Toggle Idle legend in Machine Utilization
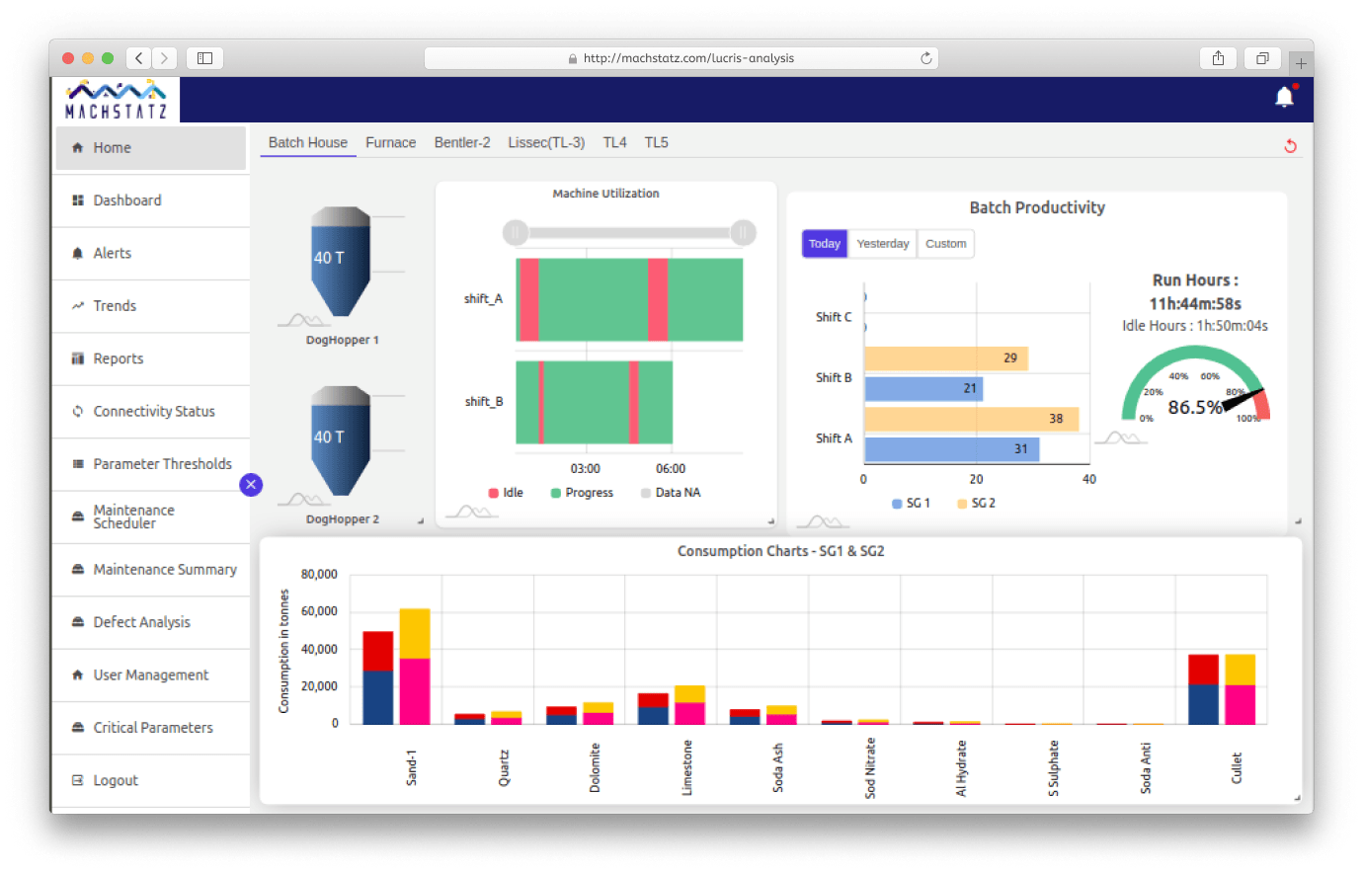This screenshot has width=1363, height=873. coord(506,493)
